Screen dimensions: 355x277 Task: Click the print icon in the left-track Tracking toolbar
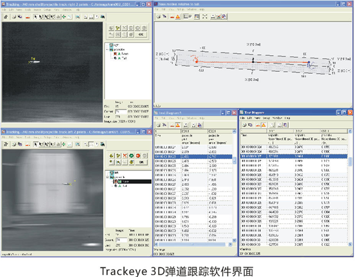[x=14, y=144]
